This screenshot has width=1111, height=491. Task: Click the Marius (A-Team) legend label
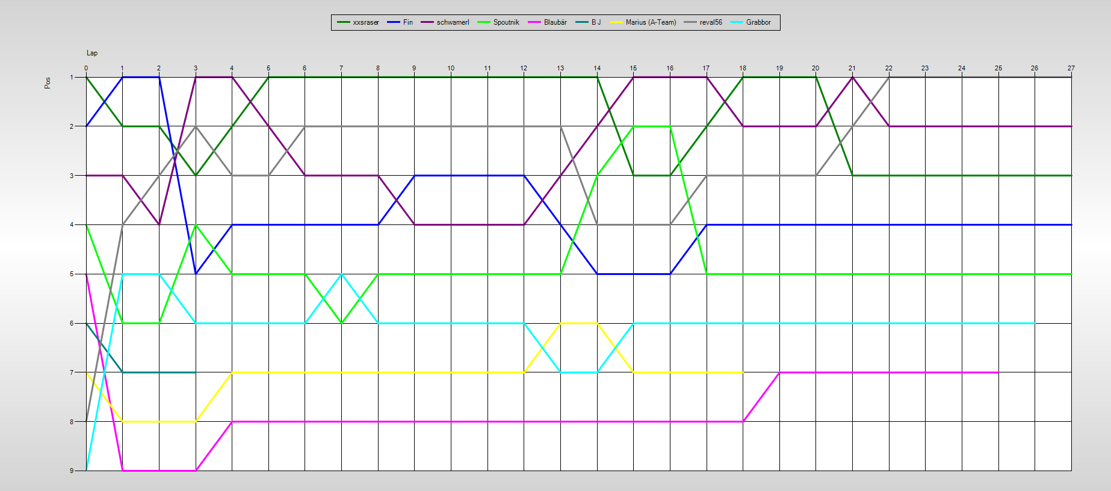click(x=651, y=22)
